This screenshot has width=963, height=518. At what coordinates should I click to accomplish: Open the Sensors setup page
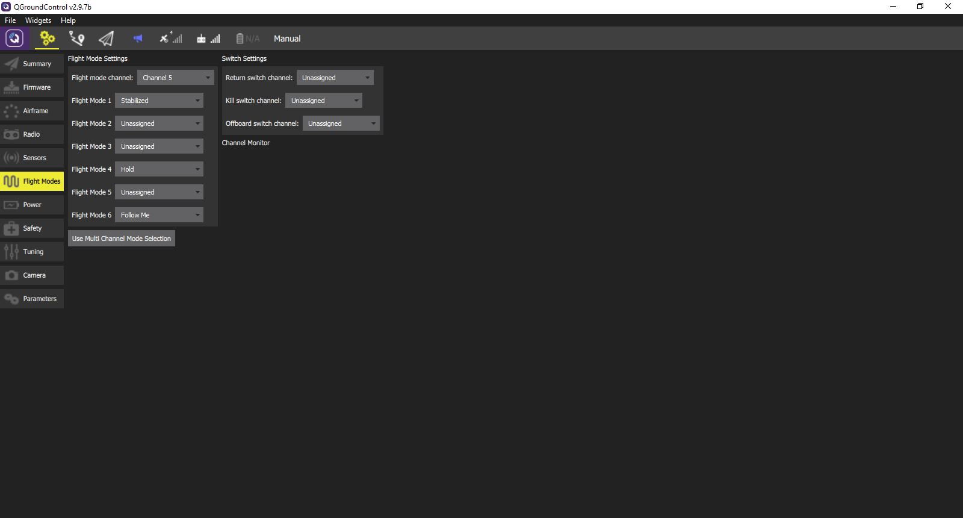point(32,158)
